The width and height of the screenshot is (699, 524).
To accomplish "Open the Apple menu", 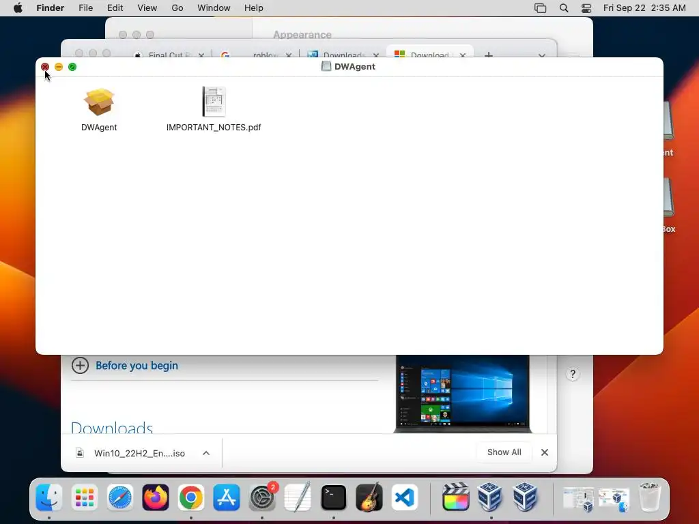I will click(18, 8).
